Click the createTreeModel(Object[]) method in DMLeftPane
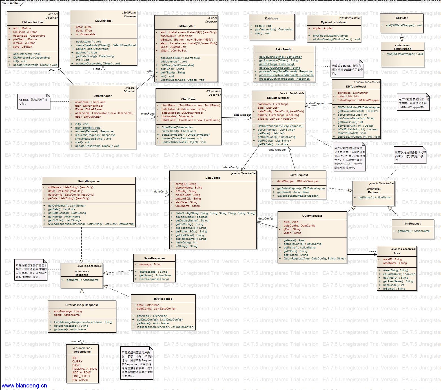Viewport: 441px width, 390px height. [x=106, y=45]
